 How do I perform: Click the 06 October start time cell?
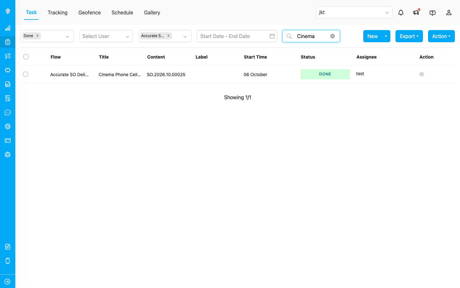(256, 75)
